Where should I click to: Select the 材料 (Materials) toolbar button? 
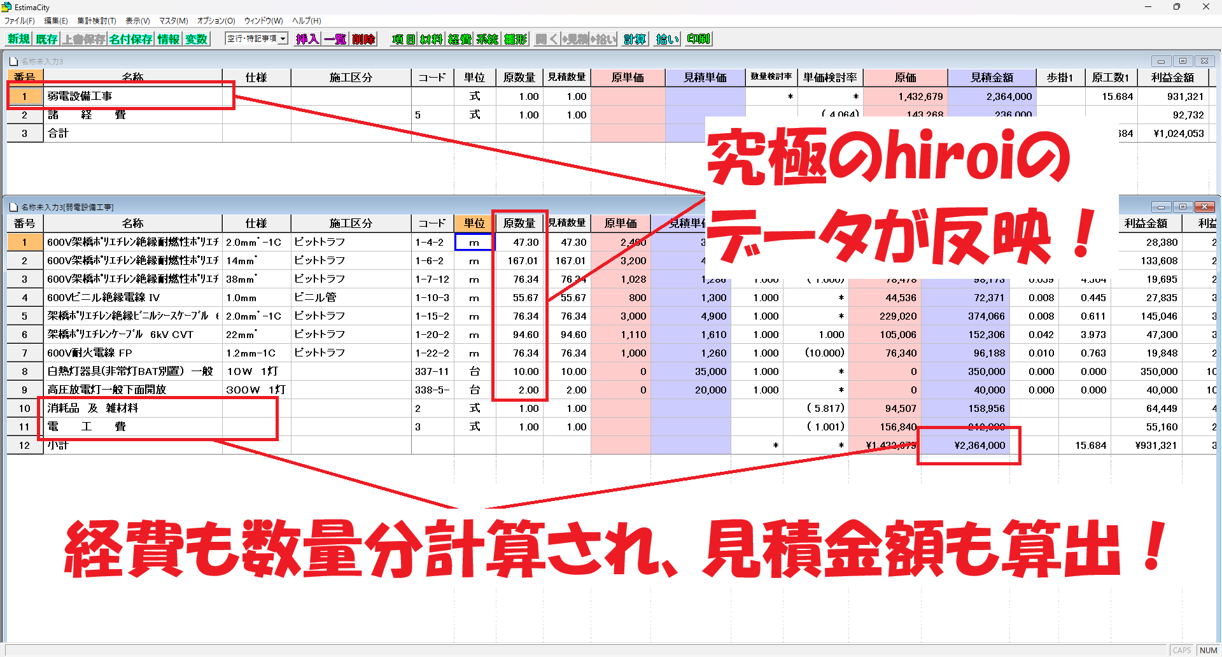(x=431, y=39)
